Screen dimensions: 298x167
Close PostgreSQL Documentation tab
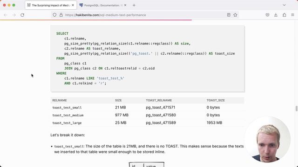click(x=125, y=5)
